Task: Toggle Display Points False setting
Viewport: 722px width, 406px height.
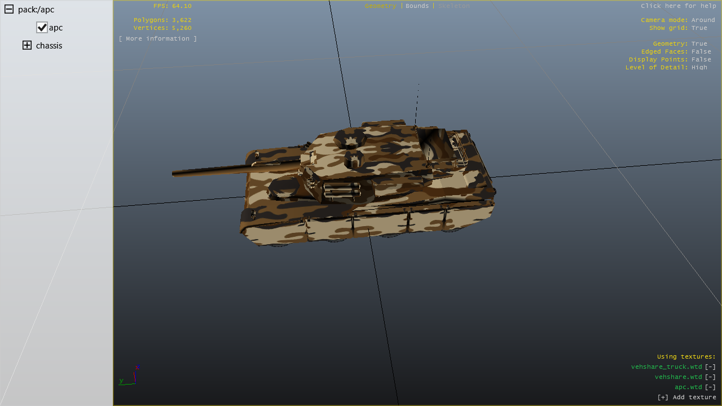Action: click(x=701, y=59)
